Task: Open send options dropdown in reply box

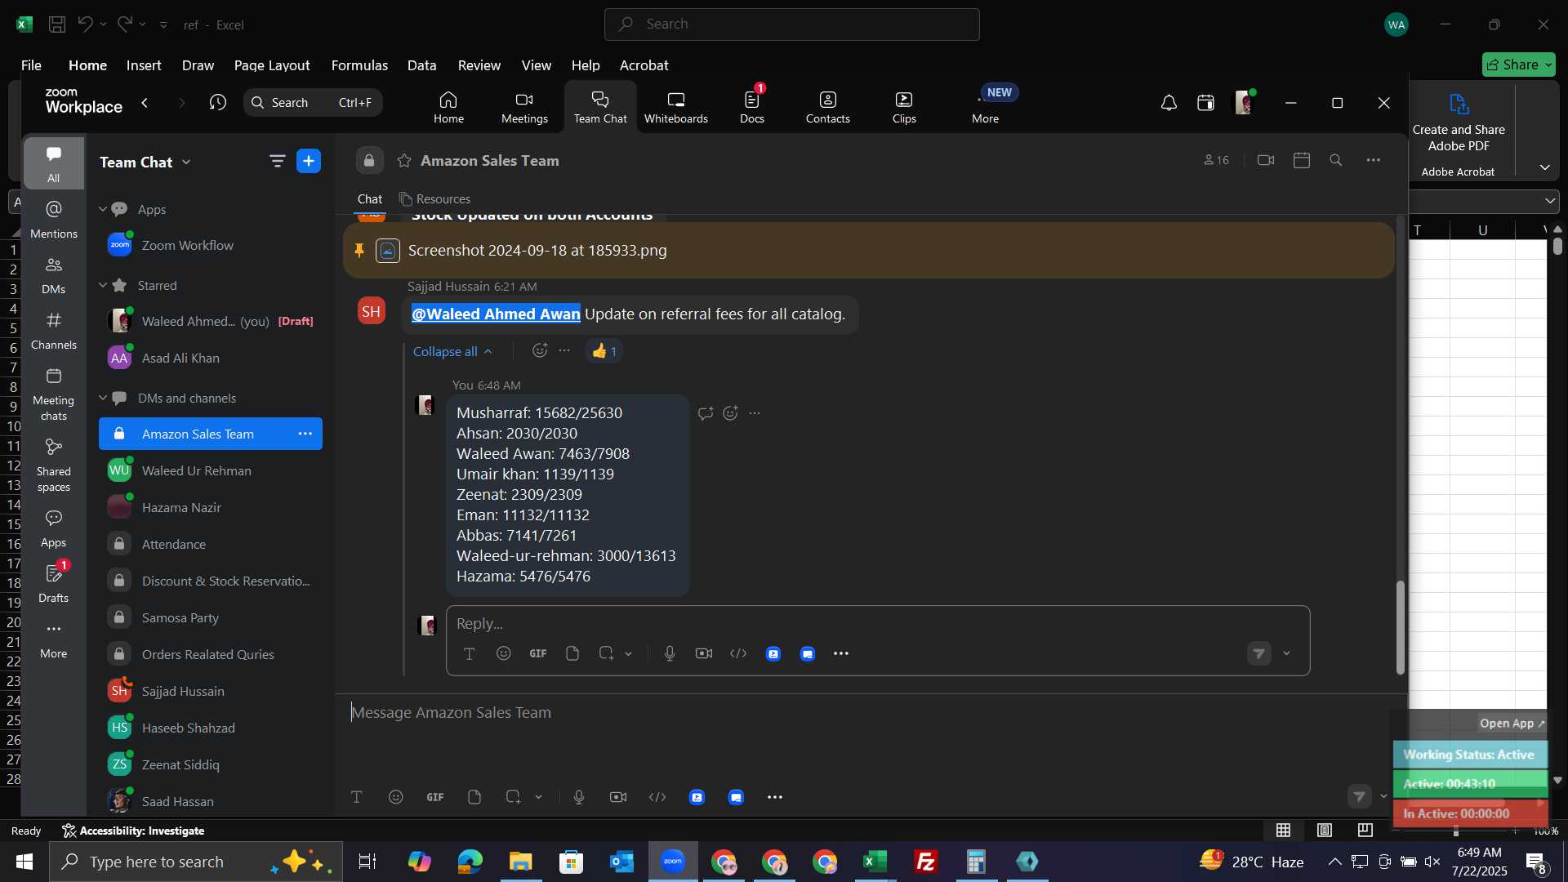Action: pos(1286,654)
